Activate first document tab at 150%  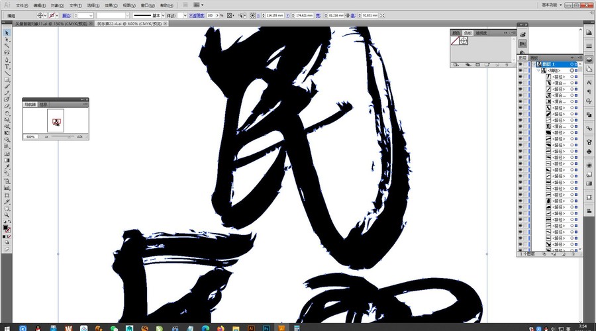(x=51, y=24)
